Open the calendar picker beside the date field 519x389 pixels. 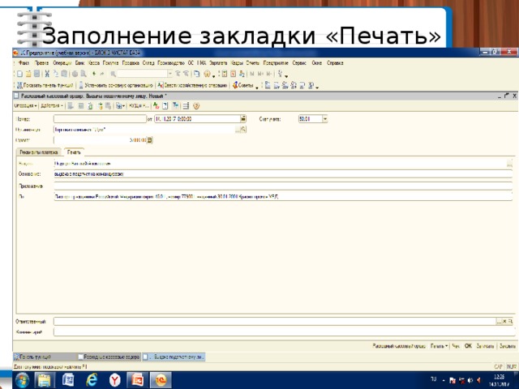(x=243, y=119)
